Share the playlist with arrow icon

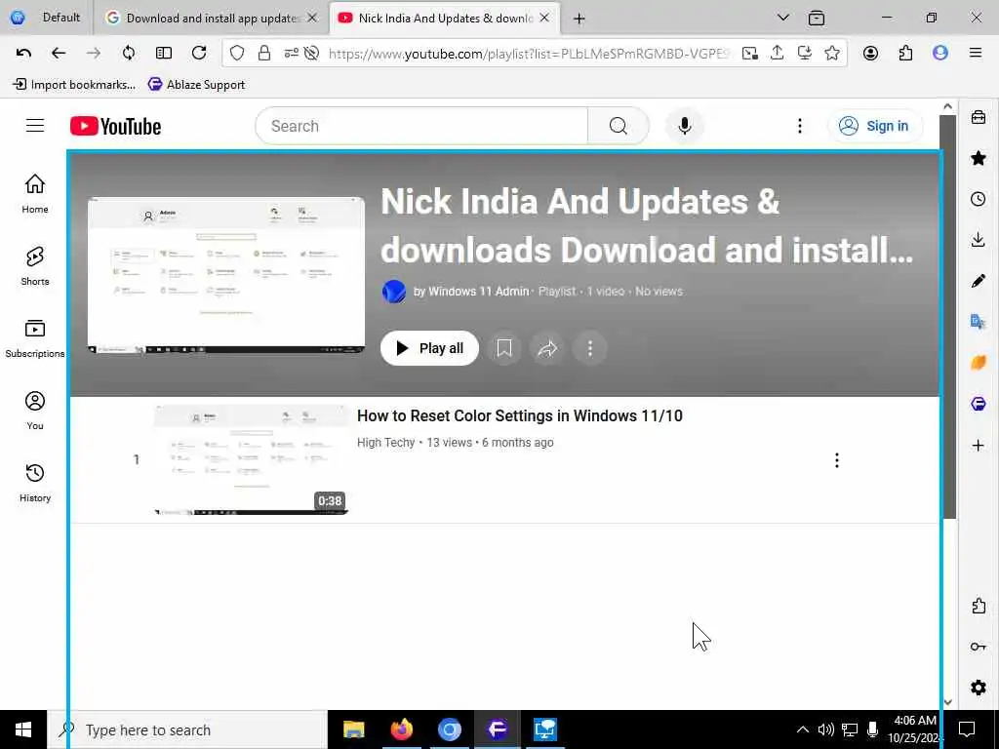547,348
